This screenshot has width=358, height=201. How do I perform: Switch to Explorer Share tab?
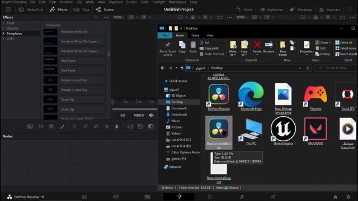pos(195,36)
